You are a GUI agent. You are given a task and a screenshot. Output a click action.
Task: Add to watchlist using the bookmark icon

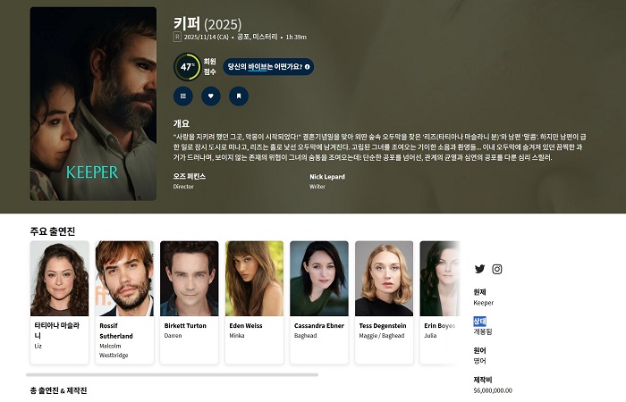click(x=239, y=96)
